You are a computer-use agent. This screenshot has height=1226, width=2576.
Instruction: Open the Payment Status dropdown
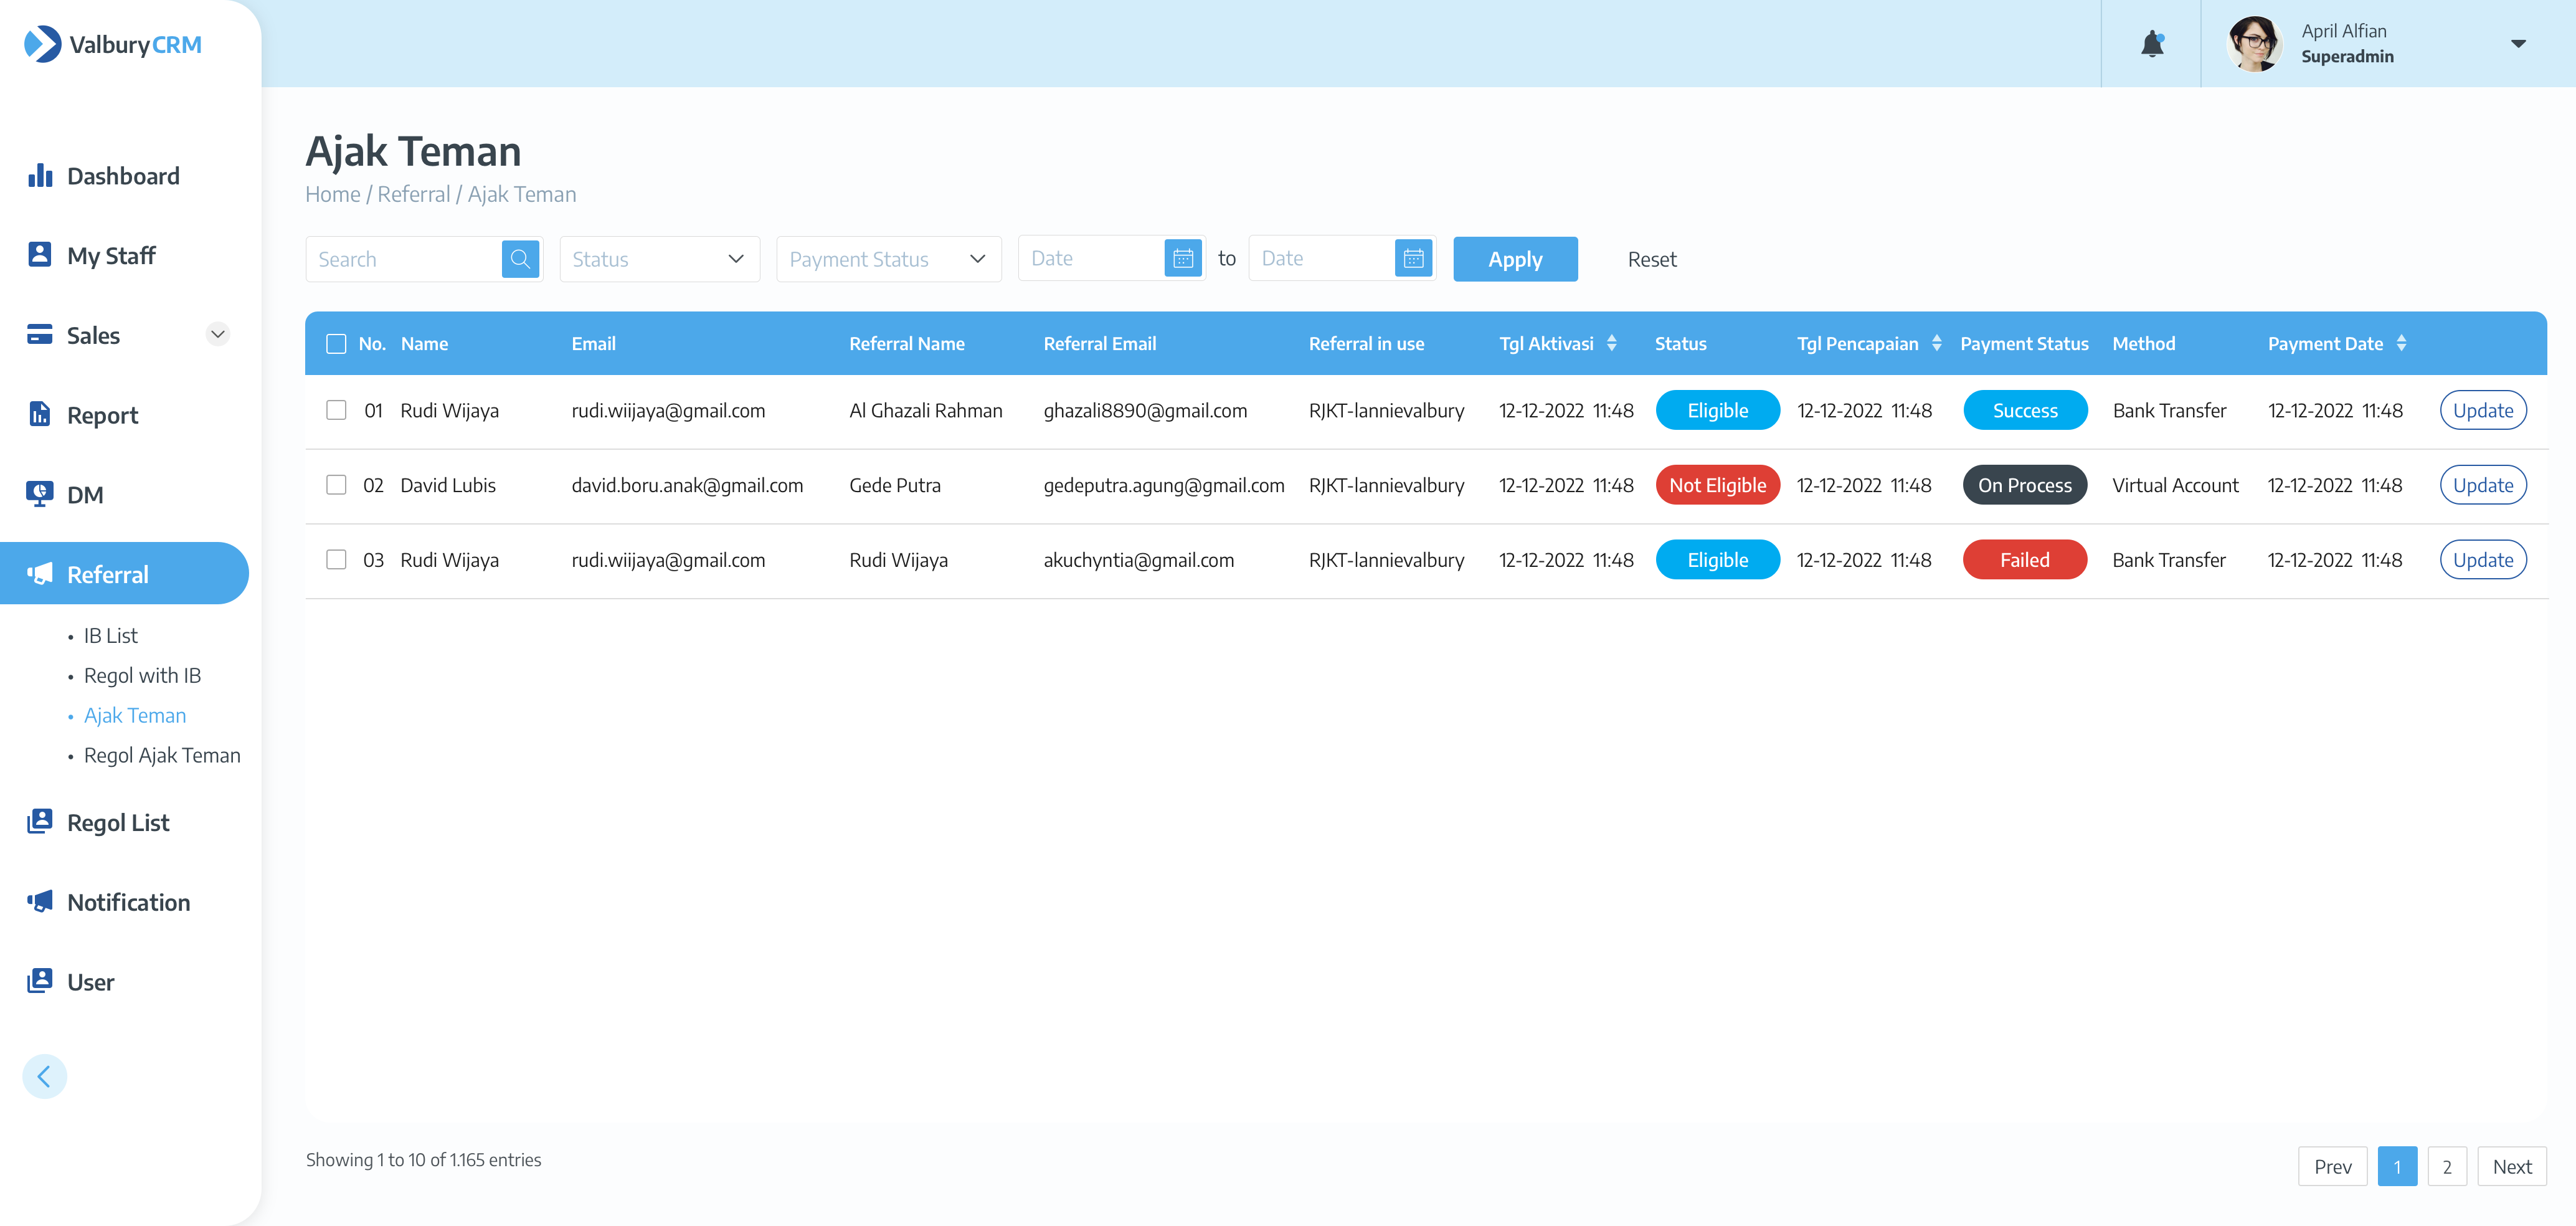point(888,259)
